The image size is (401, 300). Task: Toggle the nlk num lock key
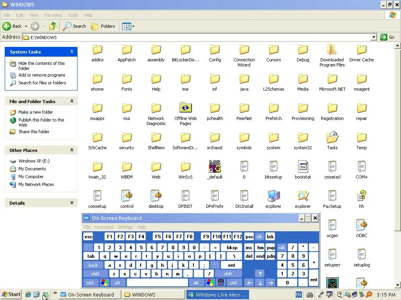pos(282,247)
